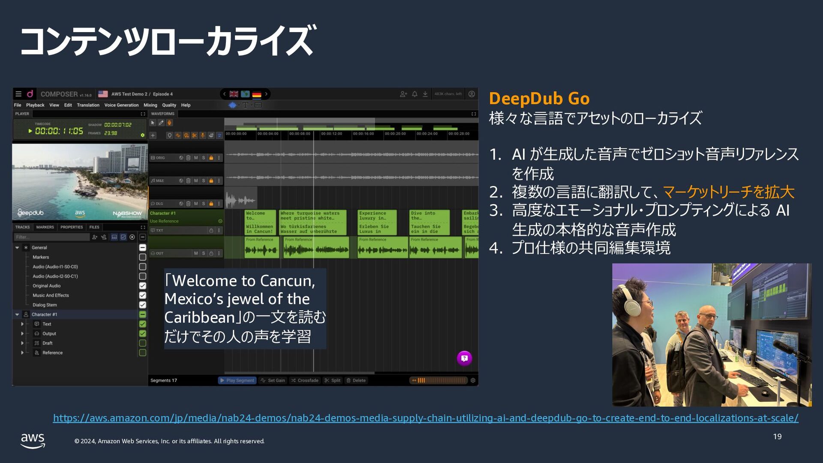The image size is (823, 463).
Task: Open the user account profile icon
Action: [472, 94]
